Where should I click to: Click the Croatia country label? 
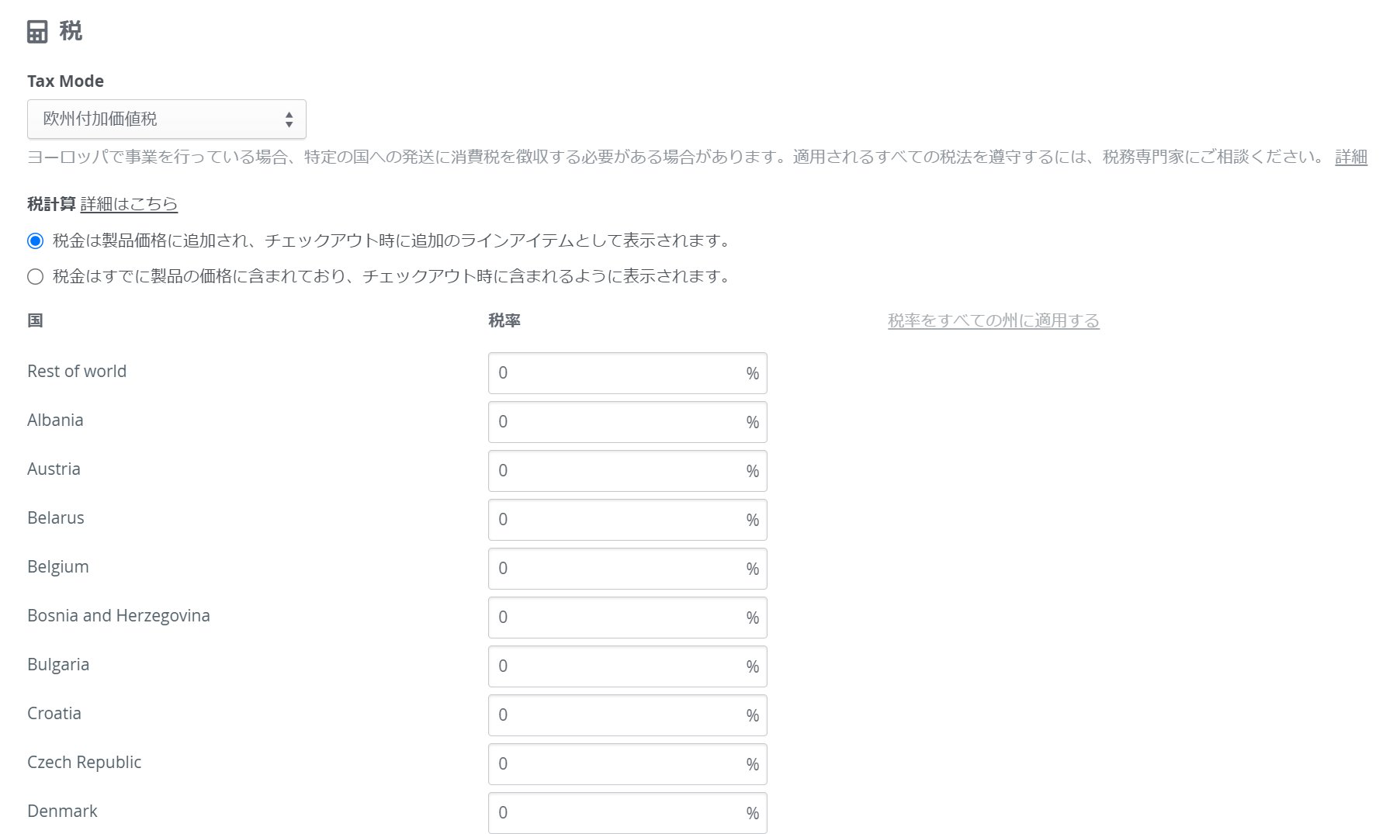pos(54,713)
